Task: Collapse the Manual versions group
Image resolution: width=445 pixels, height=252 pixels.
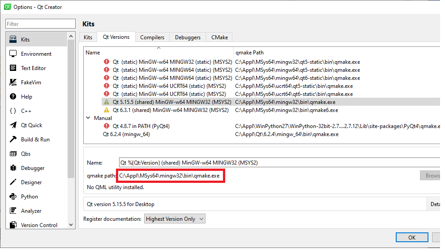Action: pyautogui.click(x=88, y=118)
